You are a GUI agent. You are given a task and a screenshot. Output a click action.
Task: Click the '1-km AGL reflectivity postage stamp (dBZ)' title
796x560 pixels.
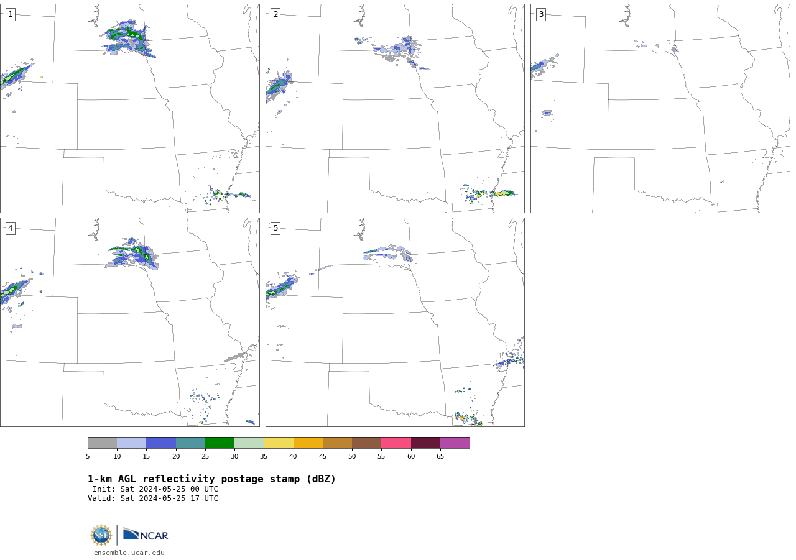211,479
